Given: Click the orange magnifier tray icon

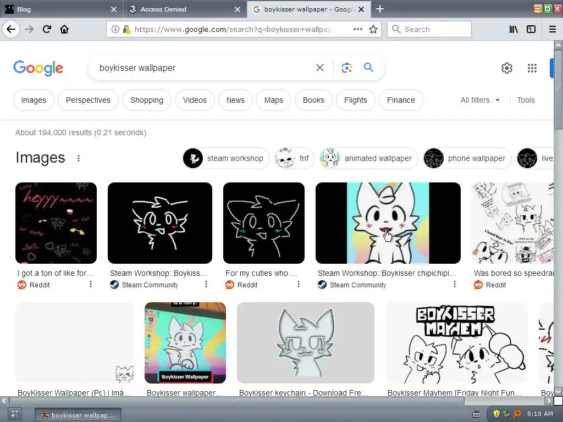Looking at the screenshot, I should click(x=517, y=414).
